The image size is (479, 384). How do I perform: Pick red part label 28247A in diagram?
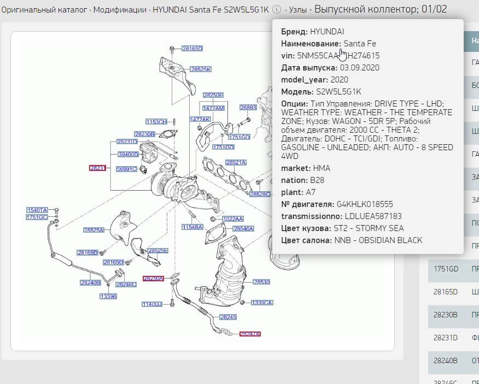[250, 334]
